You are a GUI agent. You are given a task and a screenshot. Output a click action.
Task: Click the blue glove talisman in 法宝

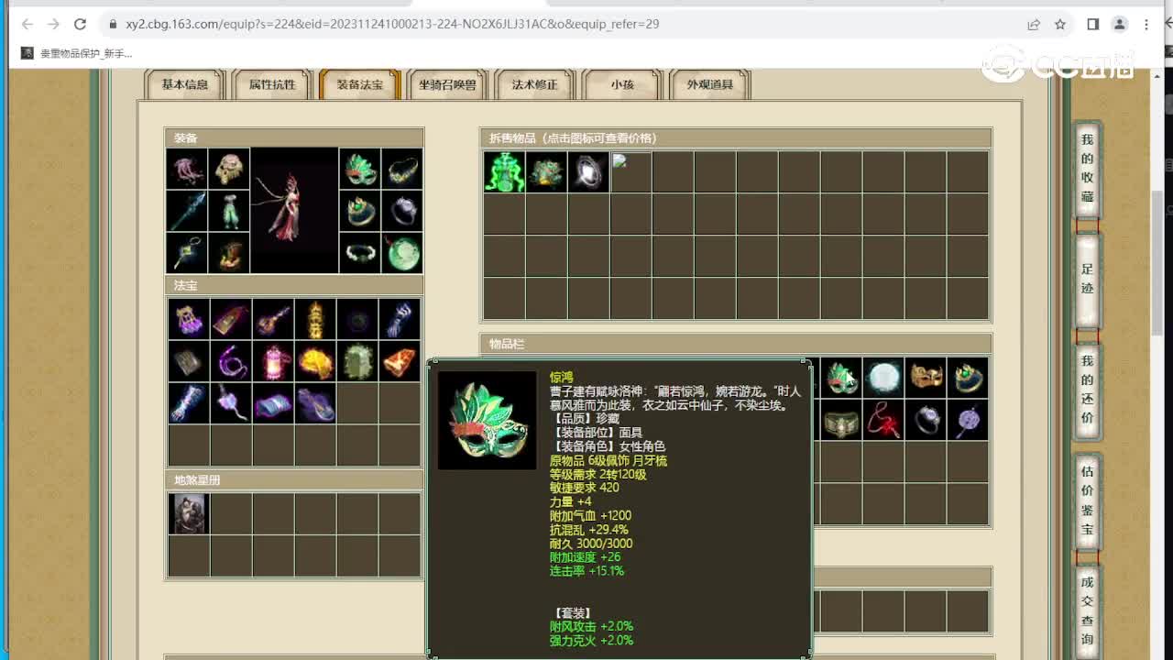[x=400, y=319]
